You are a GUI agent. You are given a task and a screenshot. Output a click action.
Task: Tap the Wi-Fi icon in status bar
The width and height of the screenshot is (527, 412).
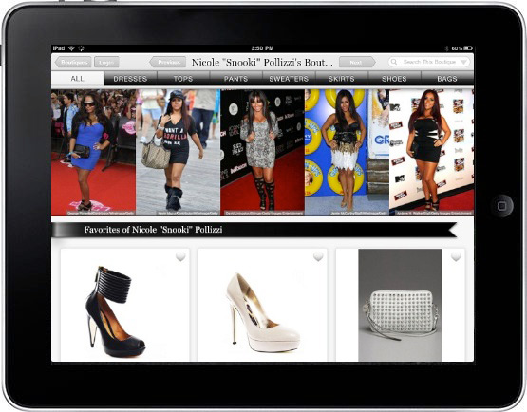[71, 48]
